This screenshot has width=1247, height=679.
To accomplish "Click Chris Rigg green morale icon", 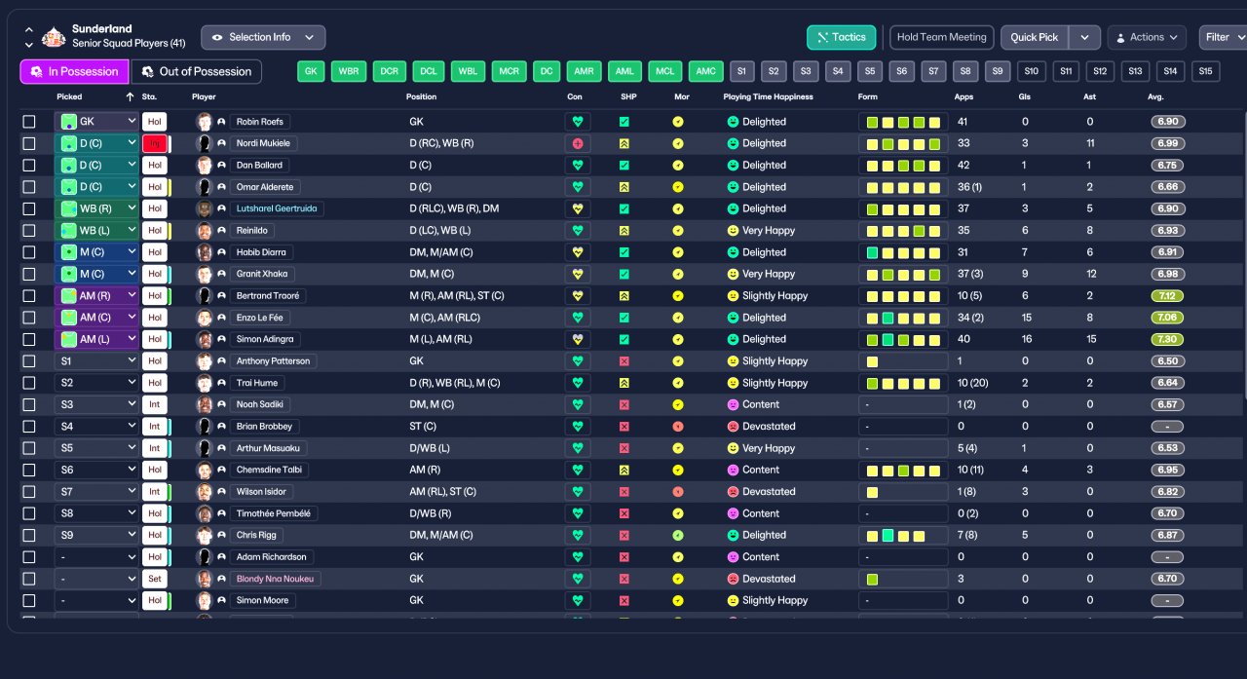I will pyautogui.click(x=678, y=535).
